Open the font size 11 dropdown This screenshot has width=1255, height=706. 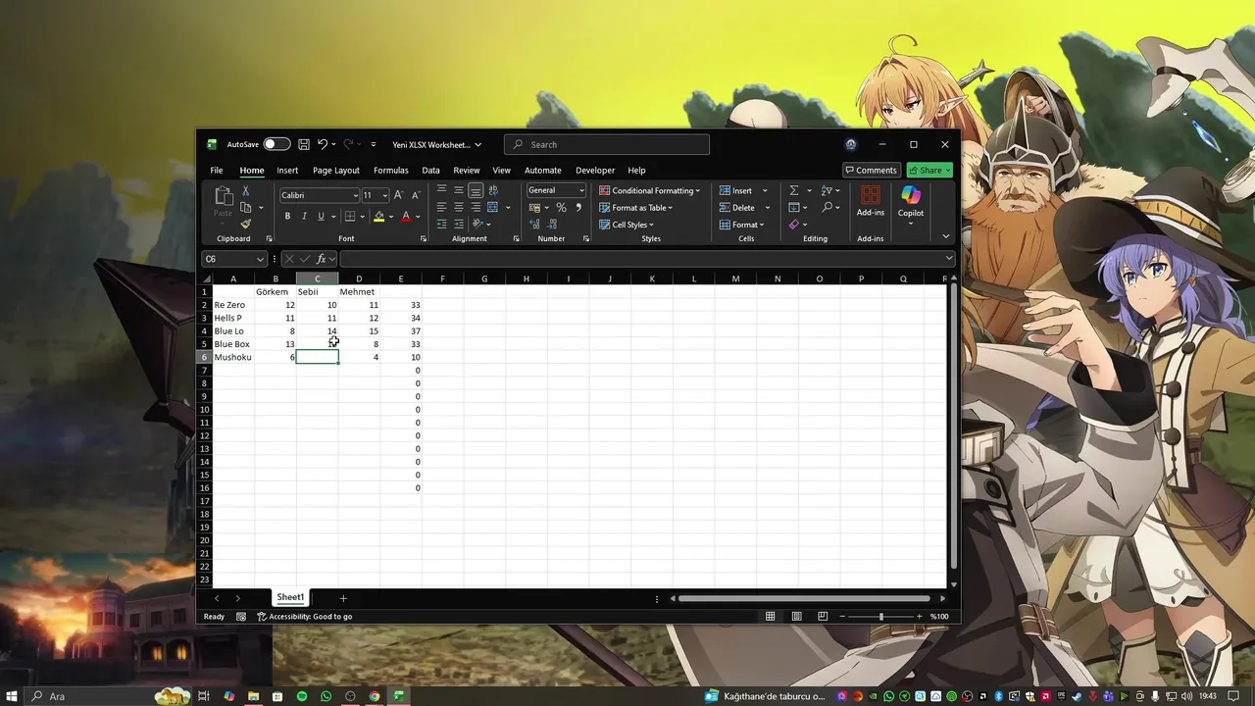[385, 195]
